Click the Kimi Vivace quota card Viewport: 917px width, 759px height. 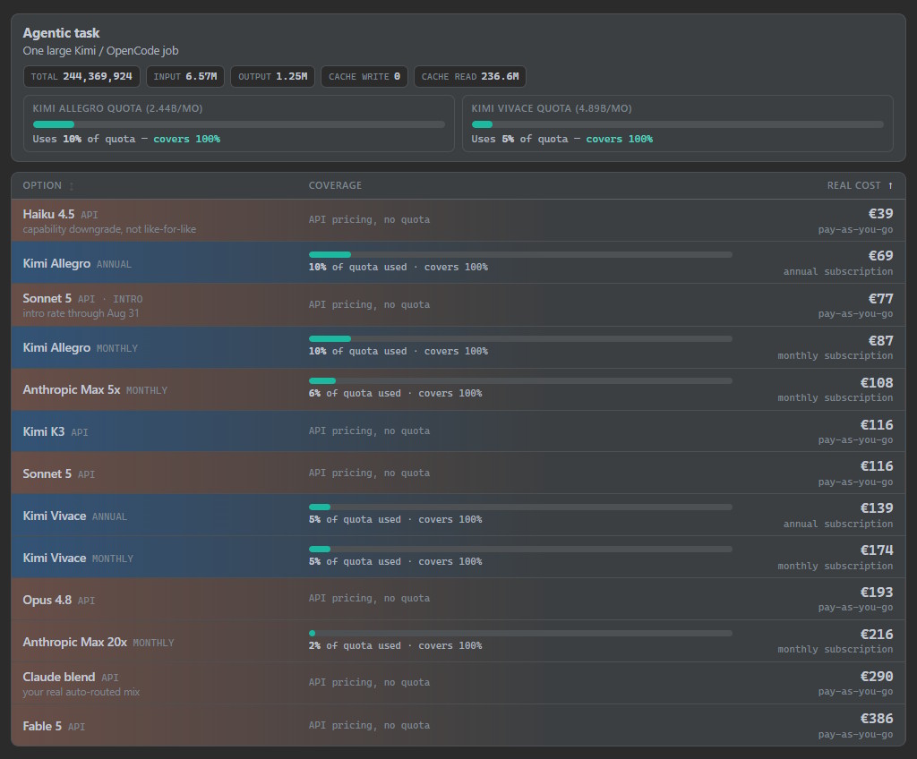(677, 124)
